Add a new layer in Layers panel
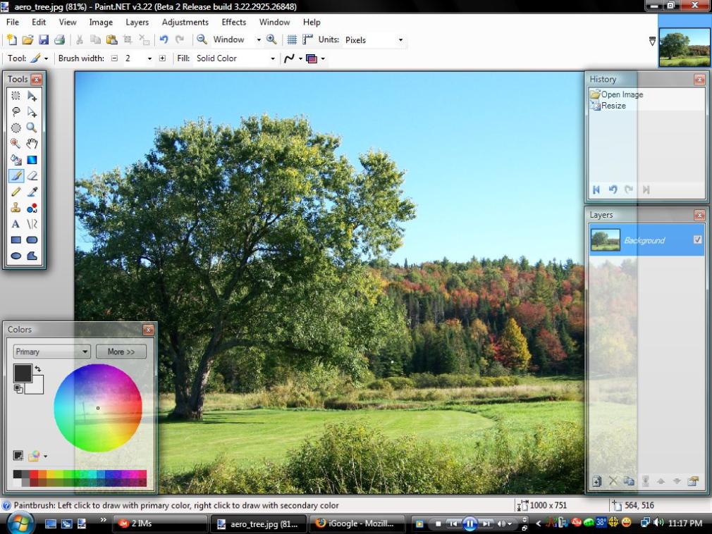The height and width of the screenshot is (534, 712). (x=596, y=481)
